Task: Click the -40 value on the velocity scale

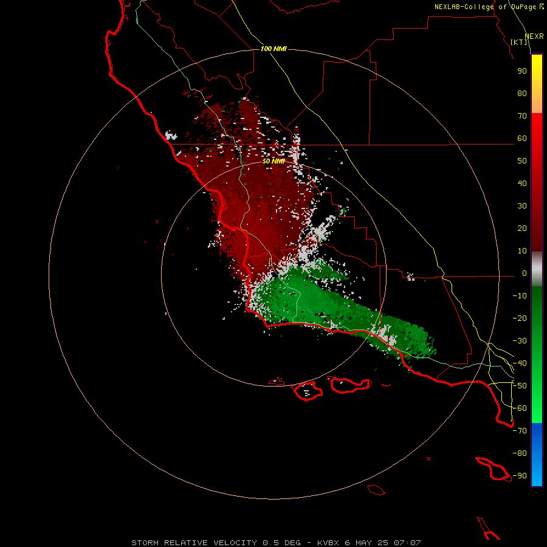Action: pyautogui.click(x=520, y=363)
